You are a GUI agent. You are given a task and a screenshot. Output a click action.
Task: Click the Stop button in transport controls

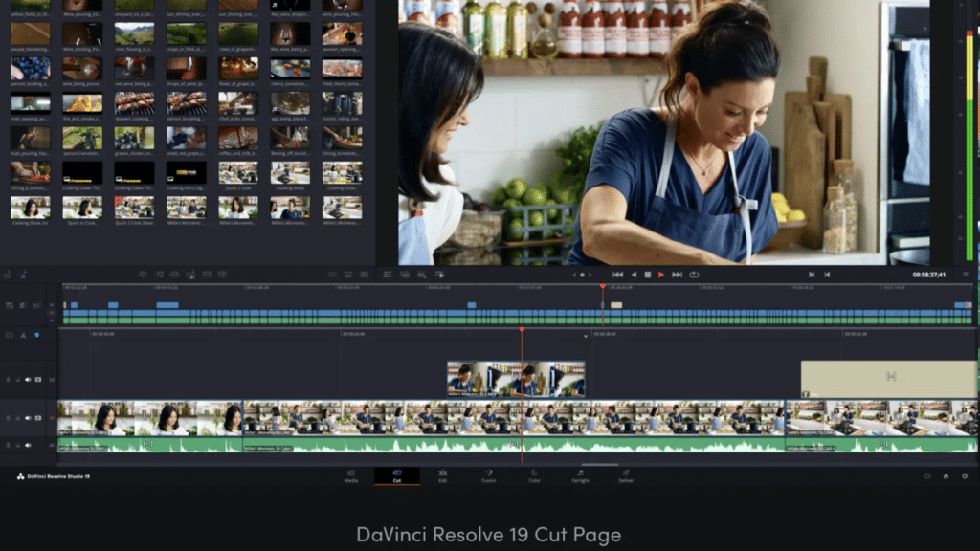647,275
